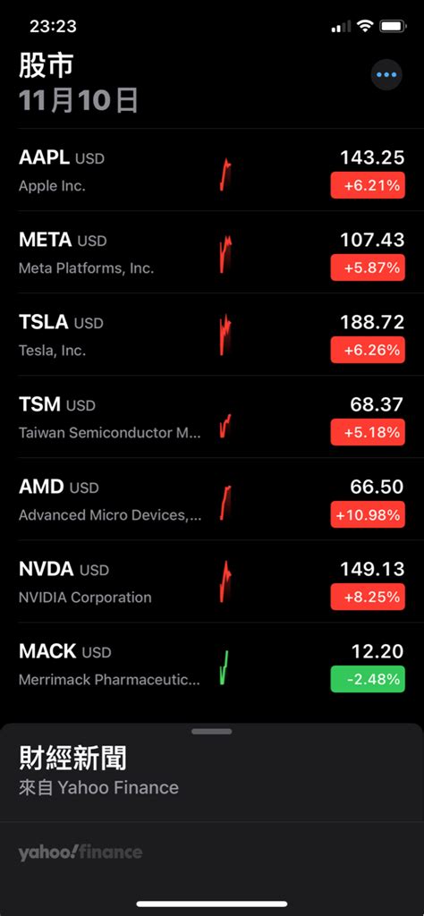Toggle the AAPL +6.21% change badge
The image size is (424, 916).
click(x=368, y=185)
